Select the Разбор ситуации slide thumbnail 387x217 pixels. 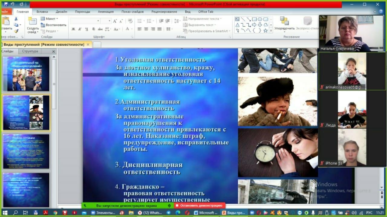click(x=26, y=151)
